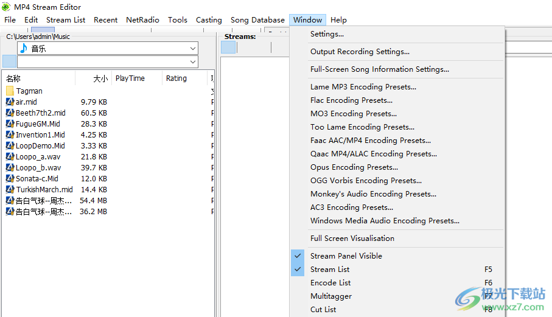552x317 pixels.
Task: Open Full-Screen Song Information Settings...
Action: pos(397,69)
